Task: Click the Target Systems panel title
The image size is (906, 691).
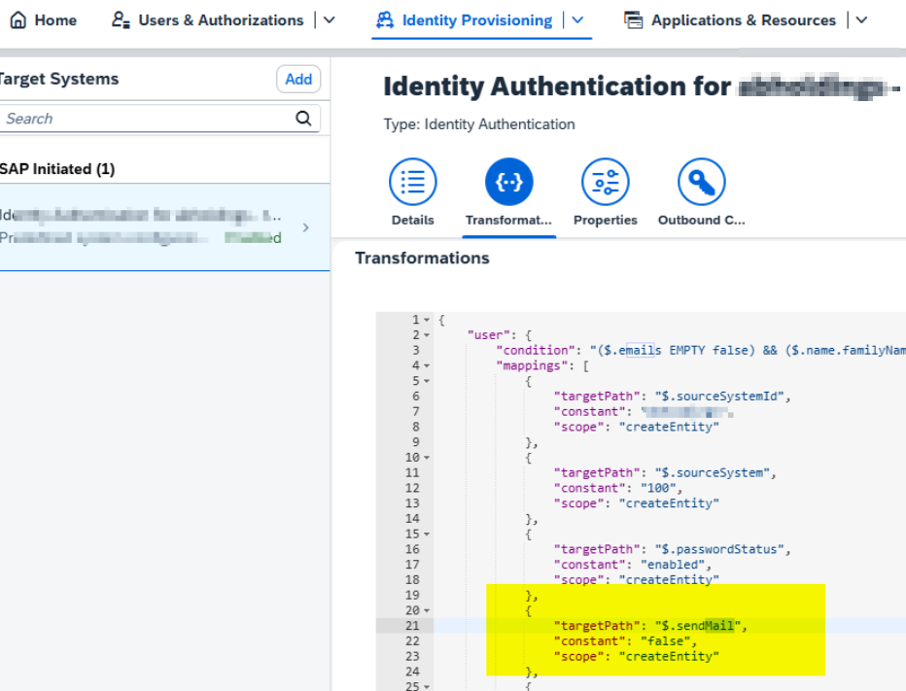Action: [58, 79]
